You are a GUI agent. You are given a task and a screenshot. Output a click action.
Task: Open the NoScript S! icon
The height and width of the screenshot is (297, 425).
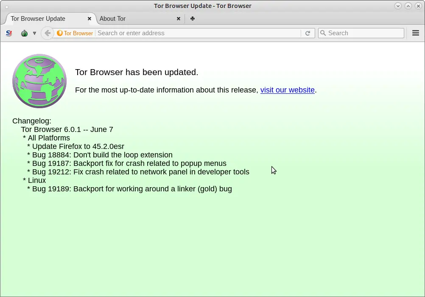point(9,33)
